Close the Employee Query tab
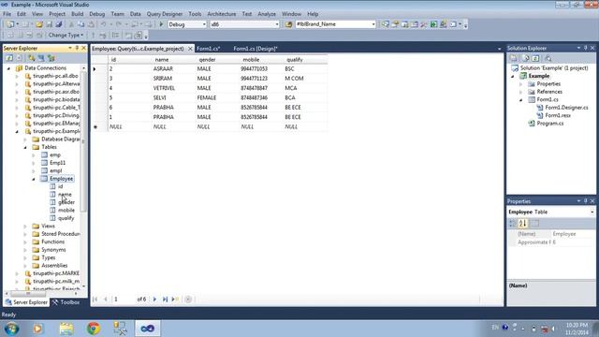599x337 pixels. click(x=190, y=49)
